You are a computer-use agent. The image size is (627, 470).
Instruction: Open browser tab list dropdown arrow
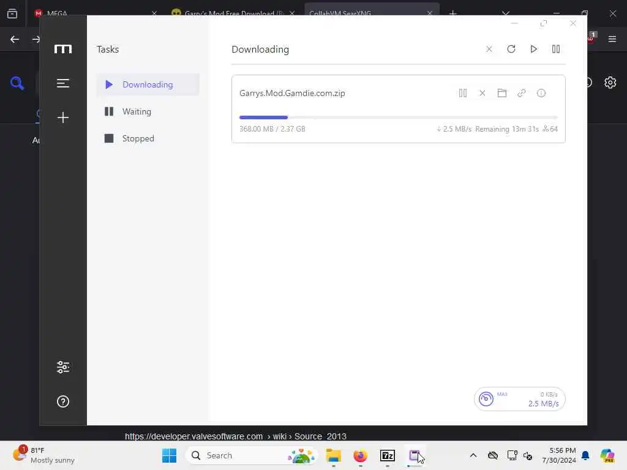[x=506, y=13]
